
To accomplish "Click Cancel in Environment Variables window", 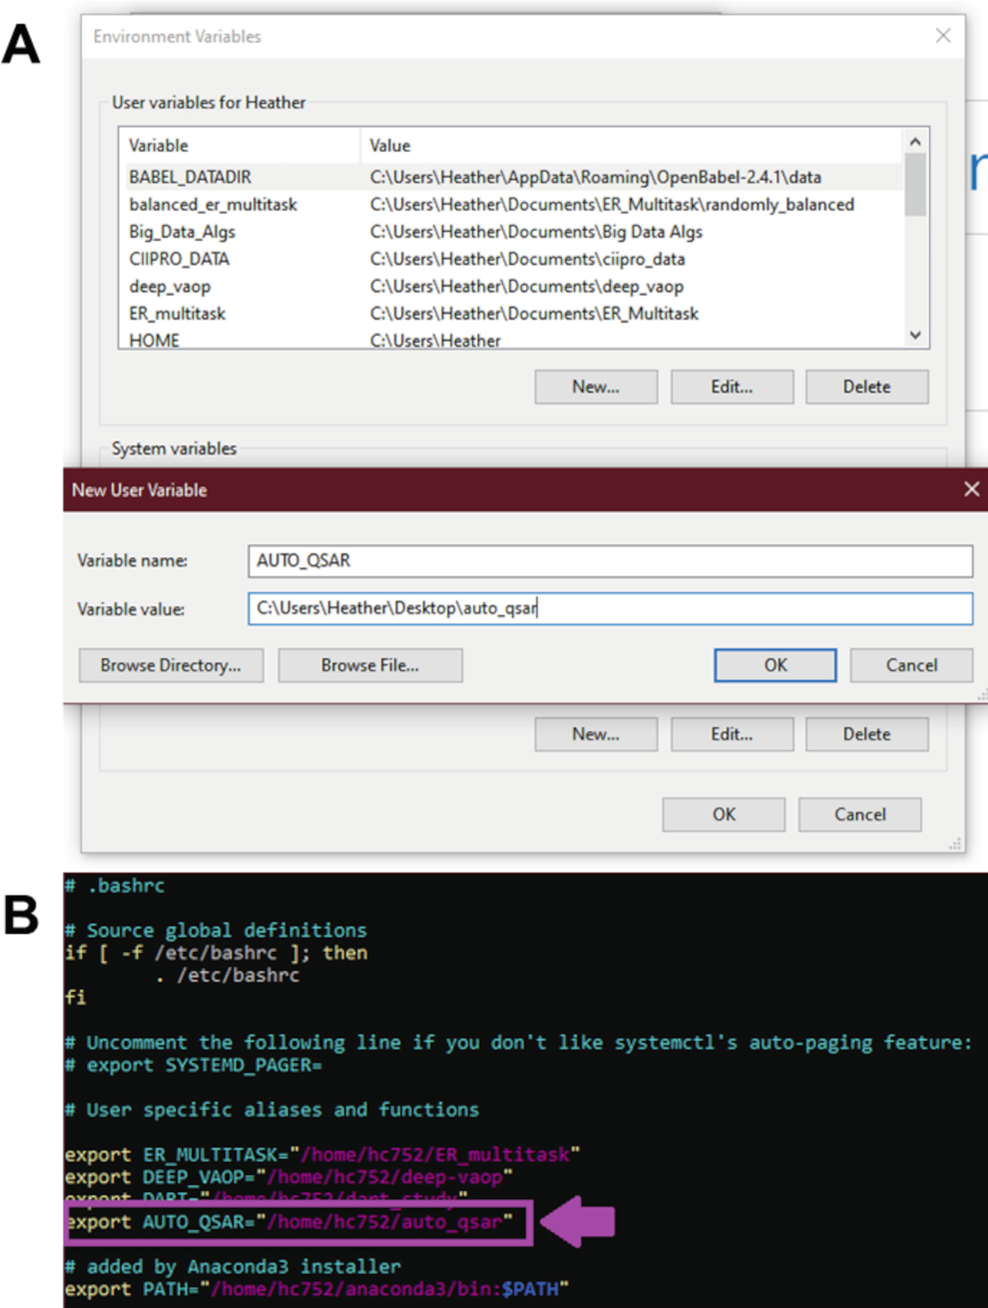I will [x=860, y=814].
